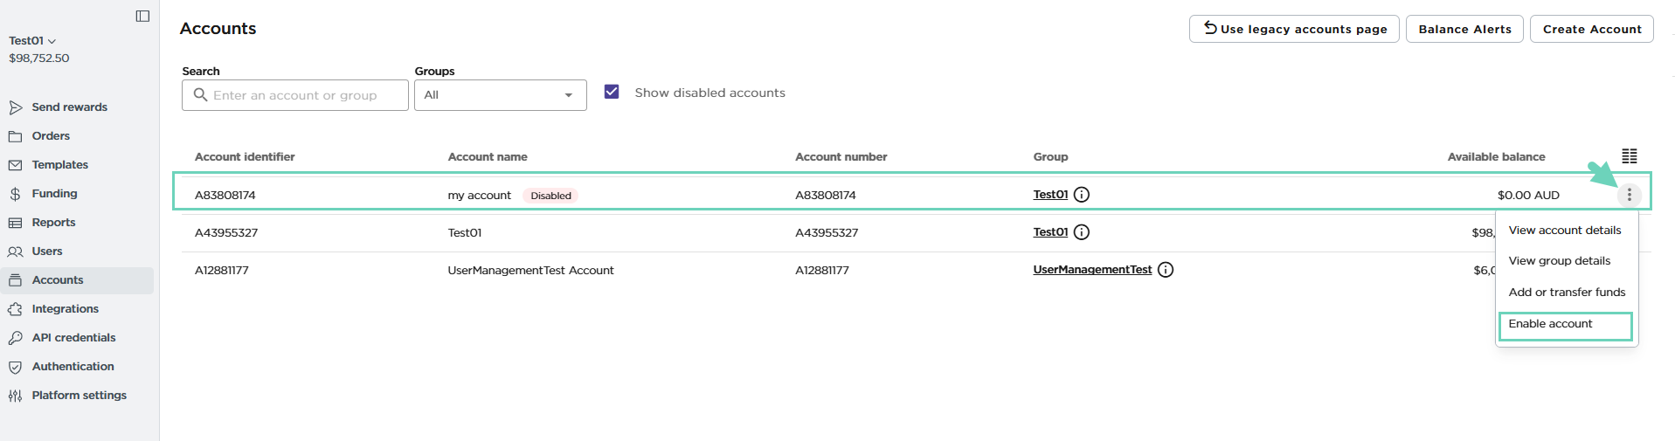Open Balance Alerts
This screenshot has width=1675, height=441.
coord(1464,29)
